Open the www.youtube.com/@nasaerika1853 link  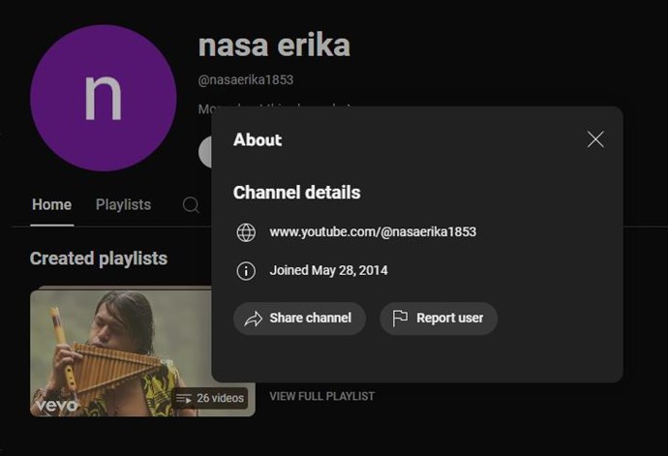coord(373,231)
